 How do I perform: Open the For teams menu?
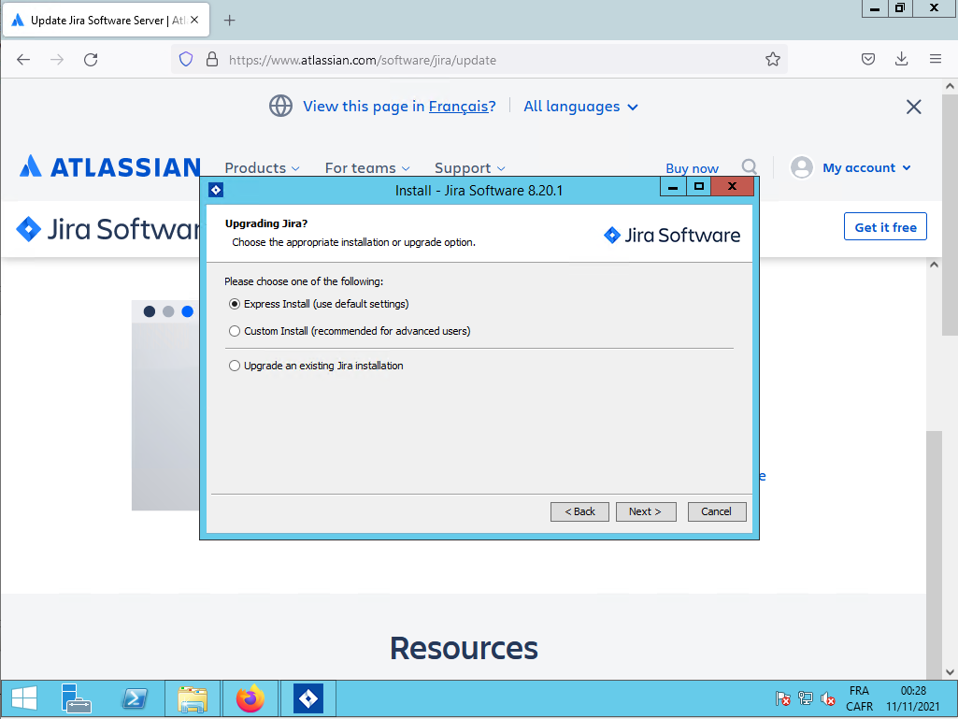click(366, 168)
